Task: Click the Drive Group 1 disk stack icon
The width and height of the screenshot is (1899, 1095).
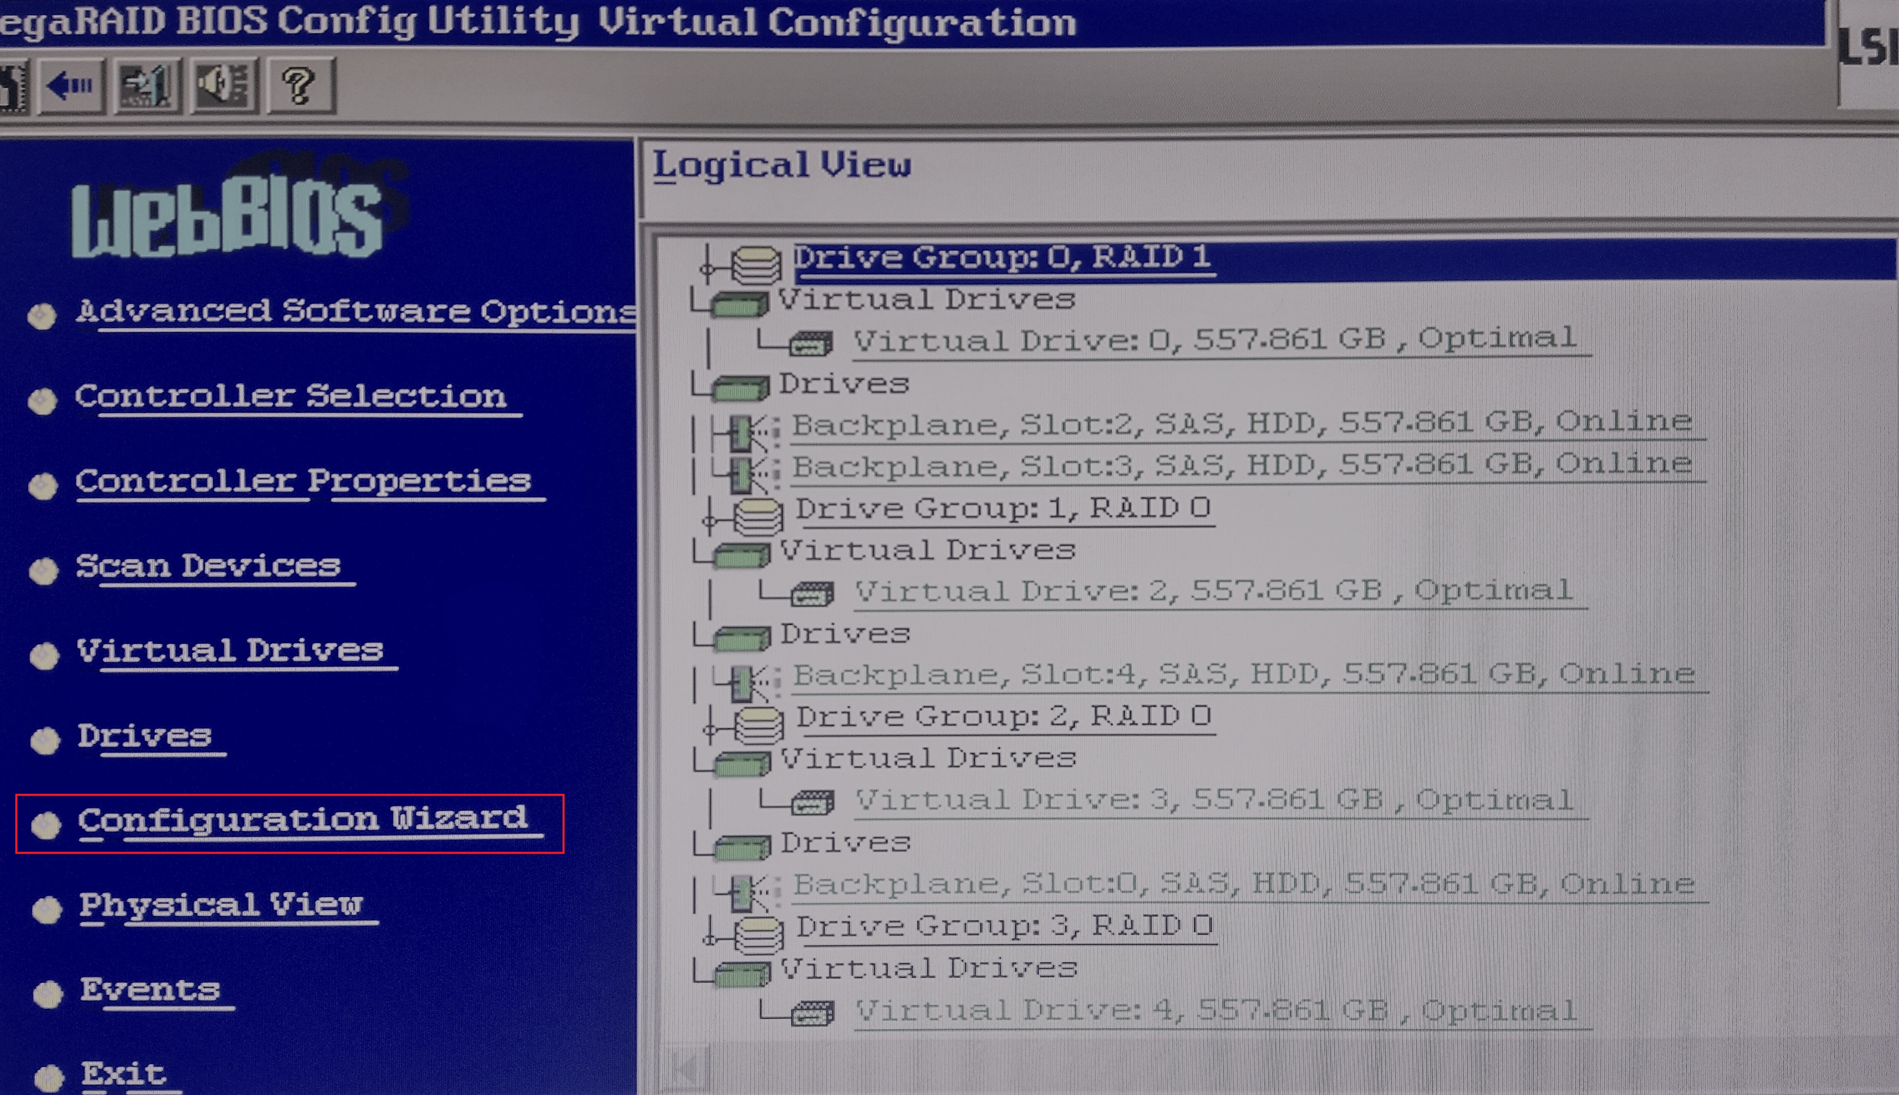Action: (x=758, y=516)
